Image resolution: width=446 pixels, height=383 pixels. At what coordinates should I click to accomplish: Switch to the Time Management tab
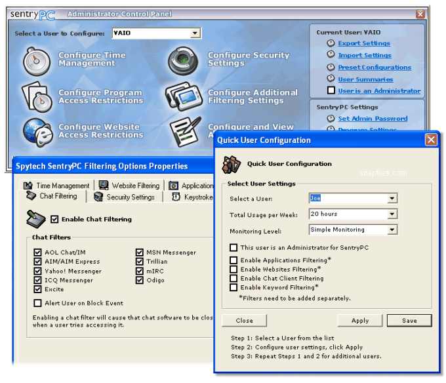point(56,186)
